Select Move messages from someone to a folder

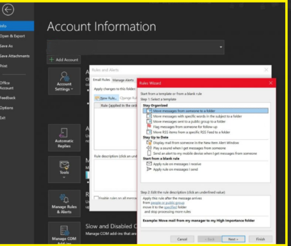205,111
